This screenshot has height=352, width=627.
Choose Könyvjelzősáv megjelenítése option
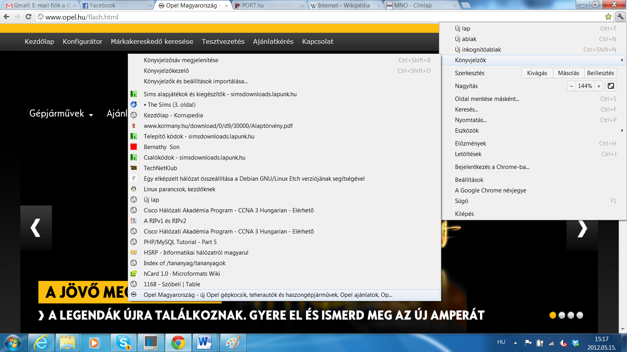pos(284,60)
